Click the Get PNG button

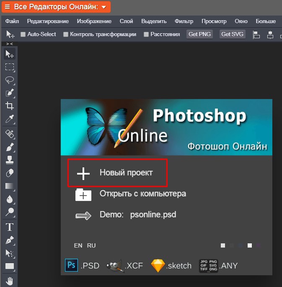click(199, 34)
